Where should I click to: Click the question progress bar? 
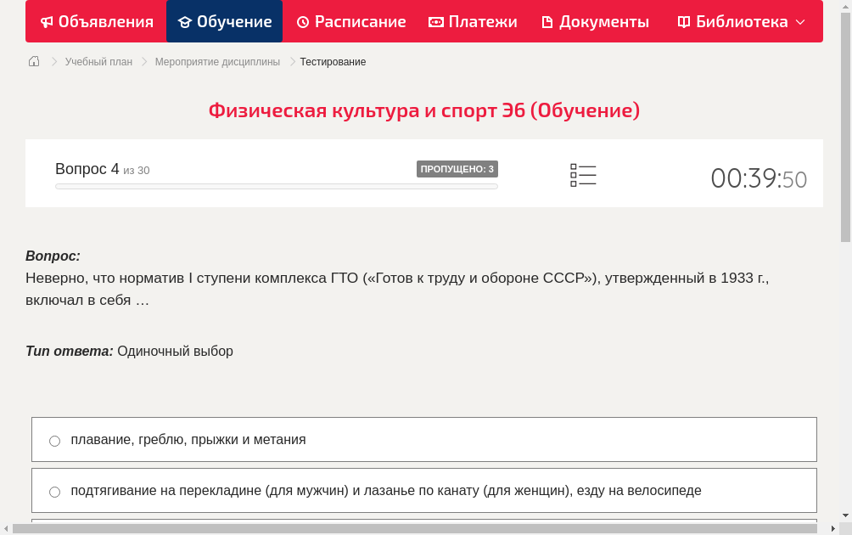[276, 186]
